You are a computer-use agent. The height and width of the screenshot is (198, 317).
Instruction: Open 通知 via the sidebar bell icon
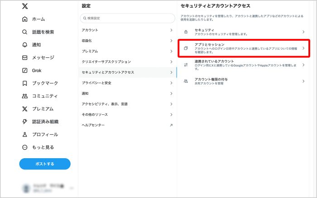(25, 45)
